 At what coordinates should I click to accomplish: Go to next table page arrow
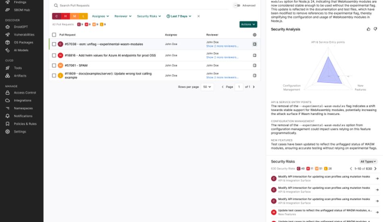tap(254, 87)
